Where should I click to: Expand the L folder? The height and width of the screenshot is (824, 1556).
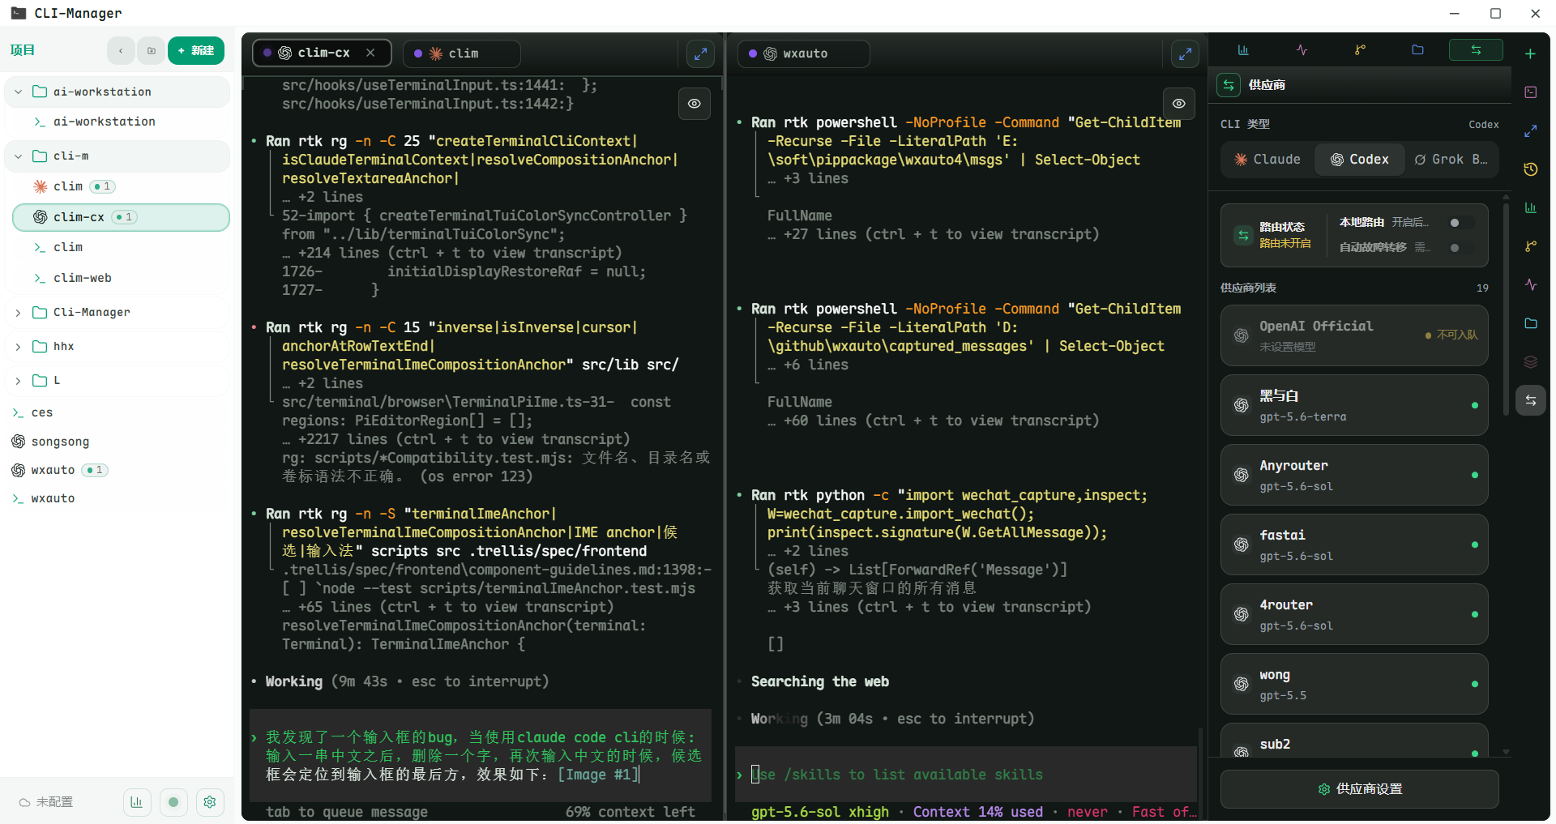pyautogui.click(x=18, y=380)
